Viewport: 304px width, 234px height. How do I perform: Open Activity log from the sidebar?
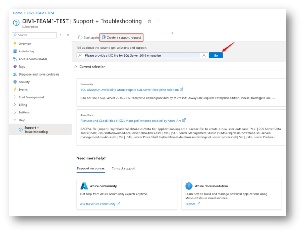[x=26, y=51]
